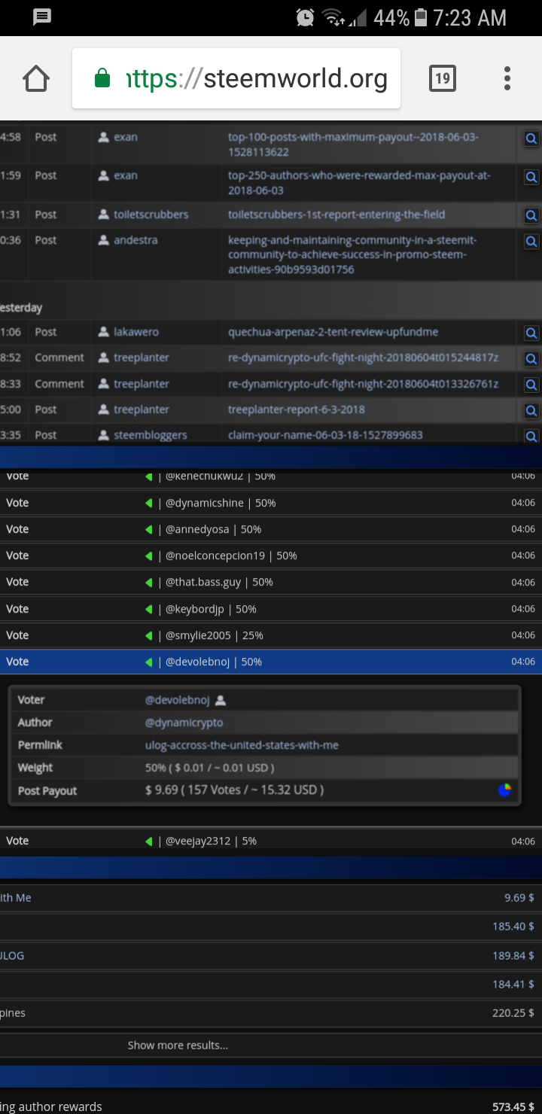Tap the alarm icon in status bar
542x1114 pixels.
tap(305, 17)
